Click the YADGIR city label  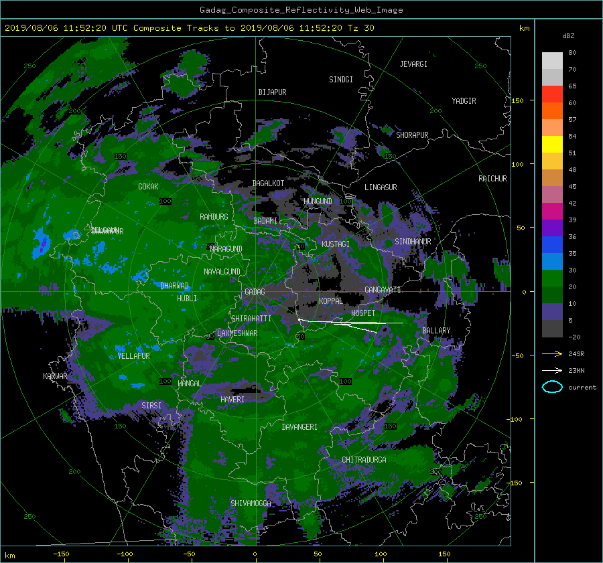[x=464, y=101]
